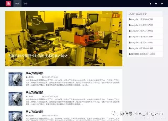Click author 大漠穷秋 on first article
This screenshot has width=168, height=121.
coord(30,77)
